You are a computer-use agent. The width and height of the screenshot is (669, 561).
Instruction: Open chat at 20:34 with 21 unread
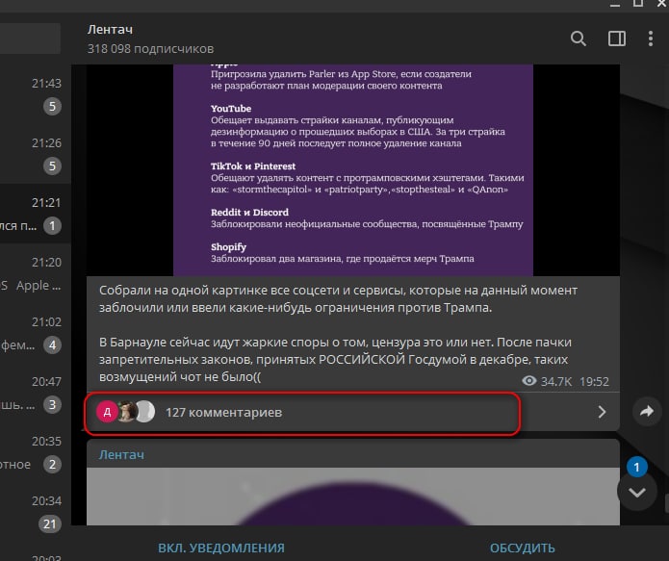36,512
